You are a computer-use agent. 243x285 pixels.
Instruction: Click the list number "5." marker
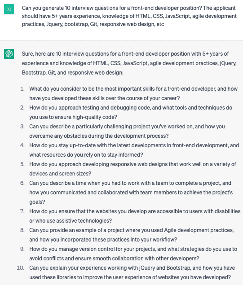point(22,164)
